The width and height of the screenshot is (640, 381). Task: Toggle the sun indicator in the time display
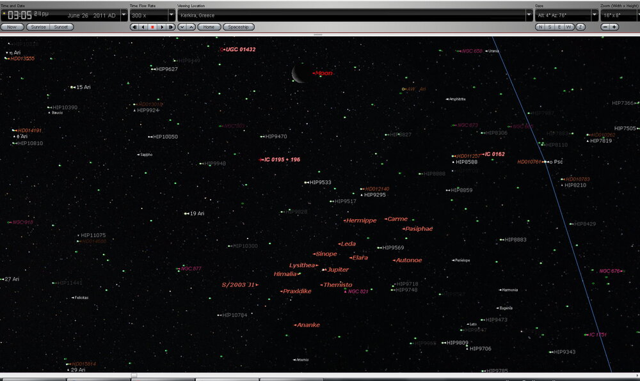tap(4, 12)
